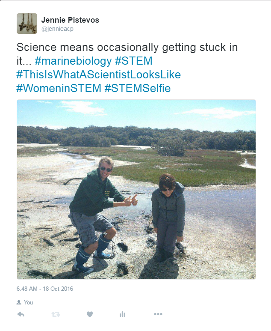Click the man giving thumbs up in photo
This screenshot has height=331, width=271.
99,213
